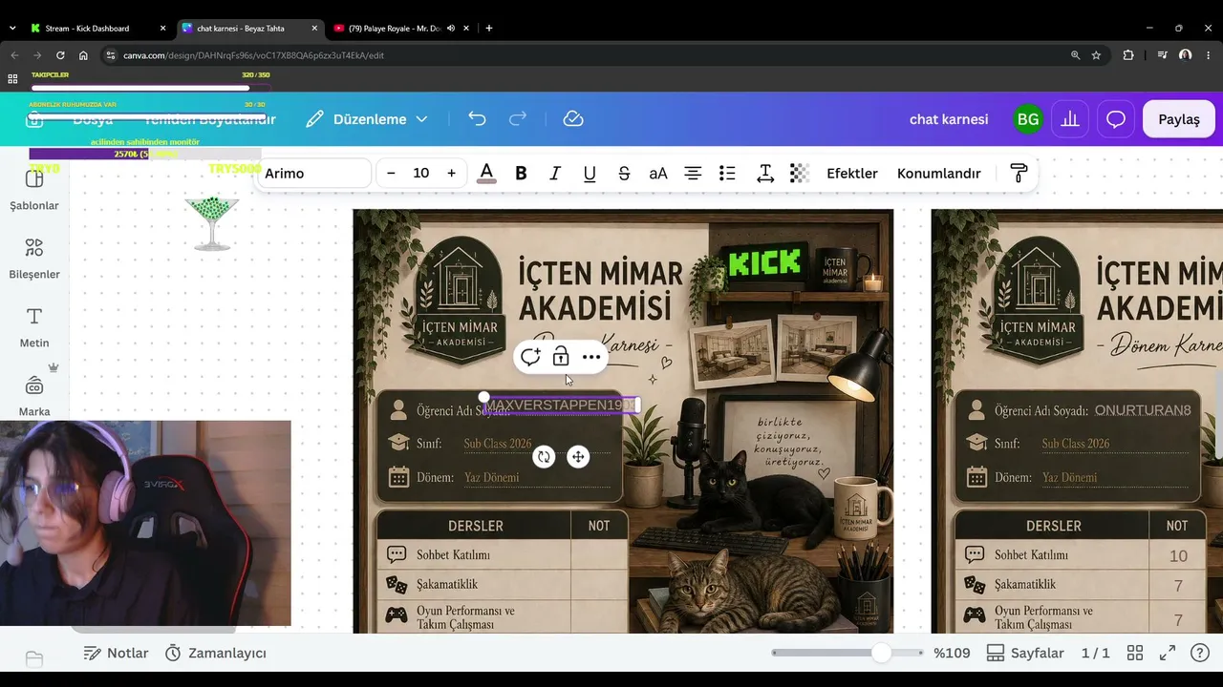The image size is (1223, 687).
Task: Open more options for selected element
Action: click(x=591, y=357)
